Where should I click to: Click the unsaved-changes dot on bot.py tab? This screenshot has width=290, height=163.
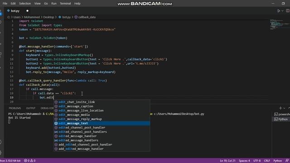[x=27, y=11]
